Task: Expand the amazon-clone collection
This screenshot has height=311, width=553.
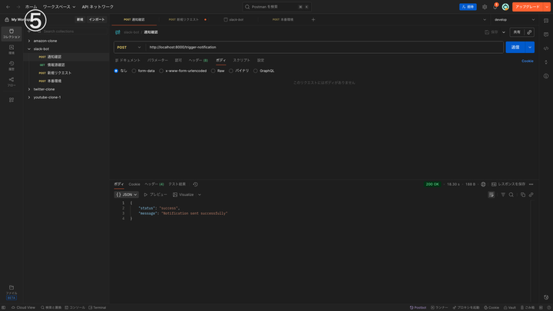Action: 29,41
